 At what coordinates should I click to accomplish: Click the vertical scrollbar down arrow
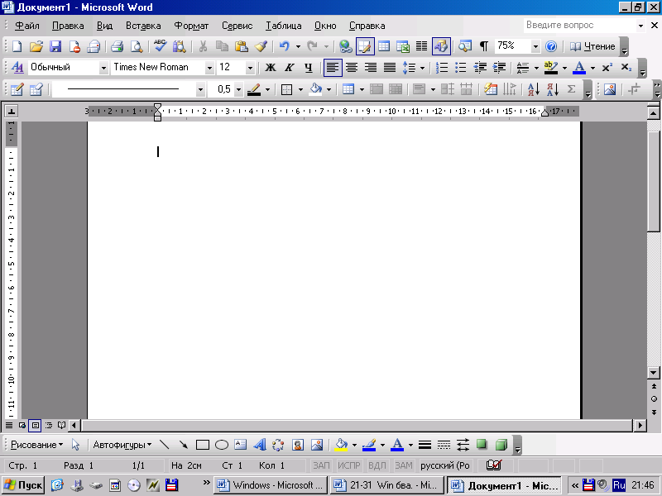(654, 373)
